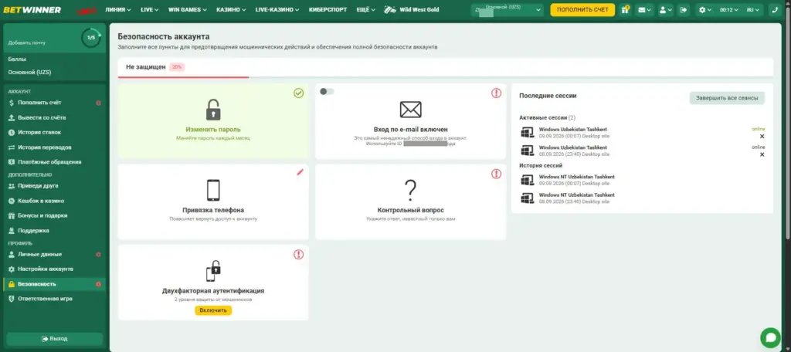Click the logout arrow icon in header
791x352 pixels.
(684, 9)
